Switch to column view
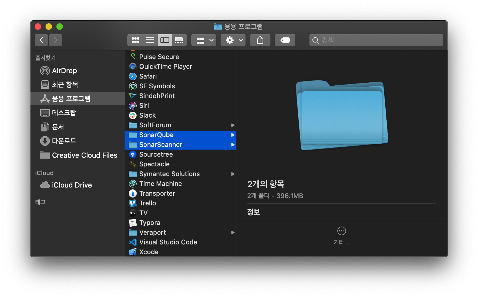Screen dimensions: 478x297 (x=164, y=40)
